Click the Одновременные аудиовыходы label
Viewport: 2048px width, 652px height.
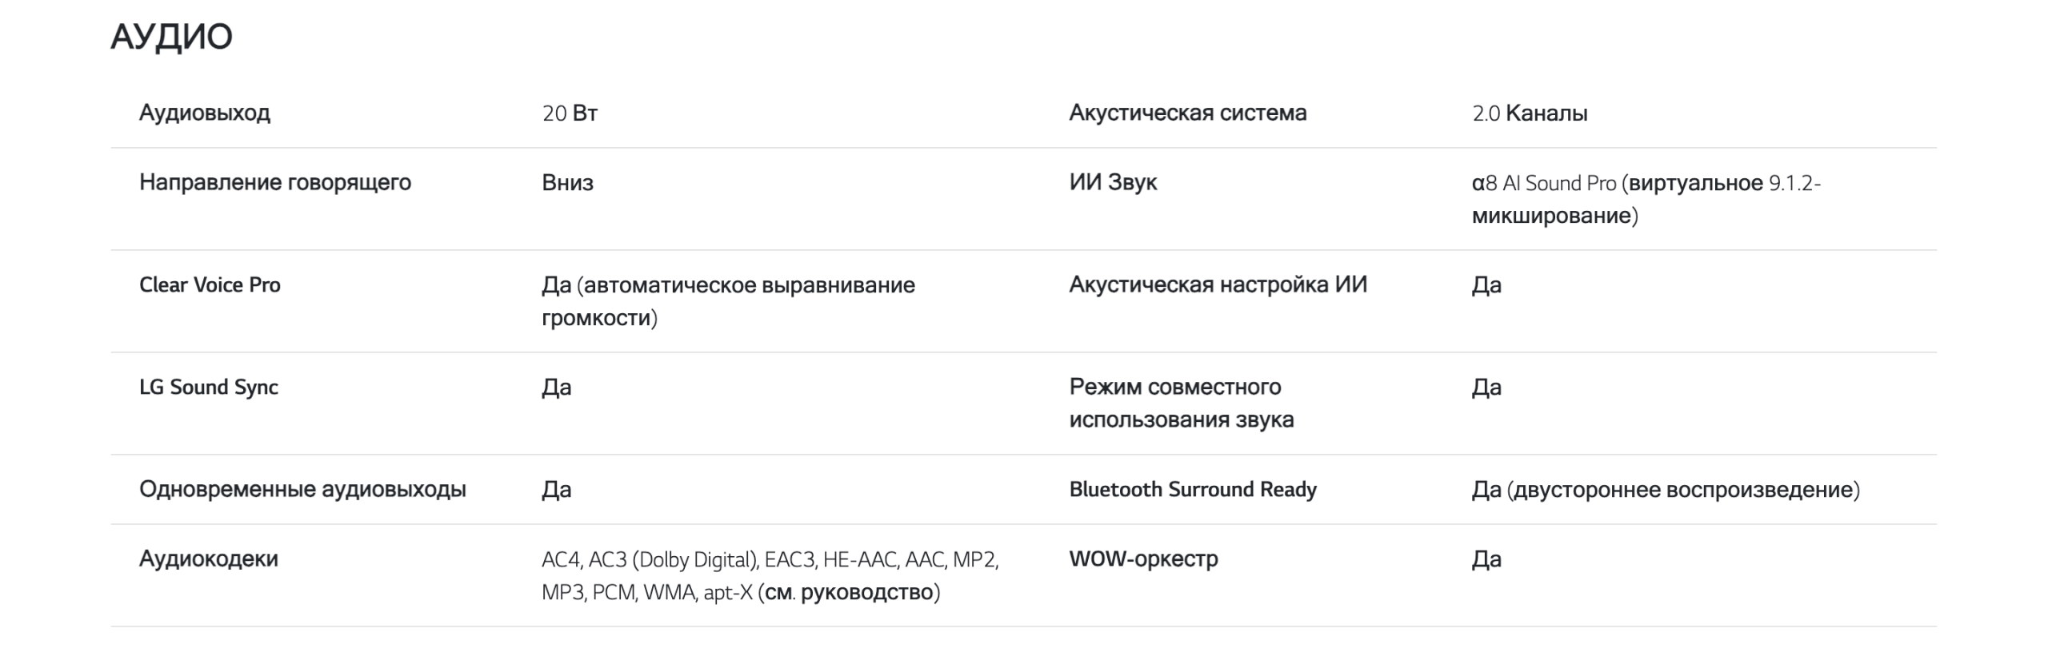pyautogui.click(x=302, y=490)
